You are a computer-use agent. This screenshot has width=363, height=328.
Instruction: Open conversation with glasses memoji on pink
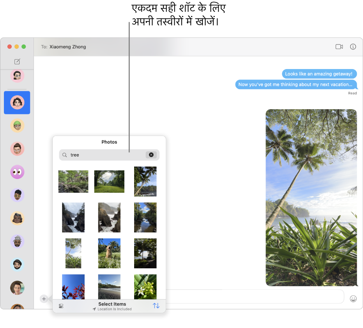tap(17, 76)
